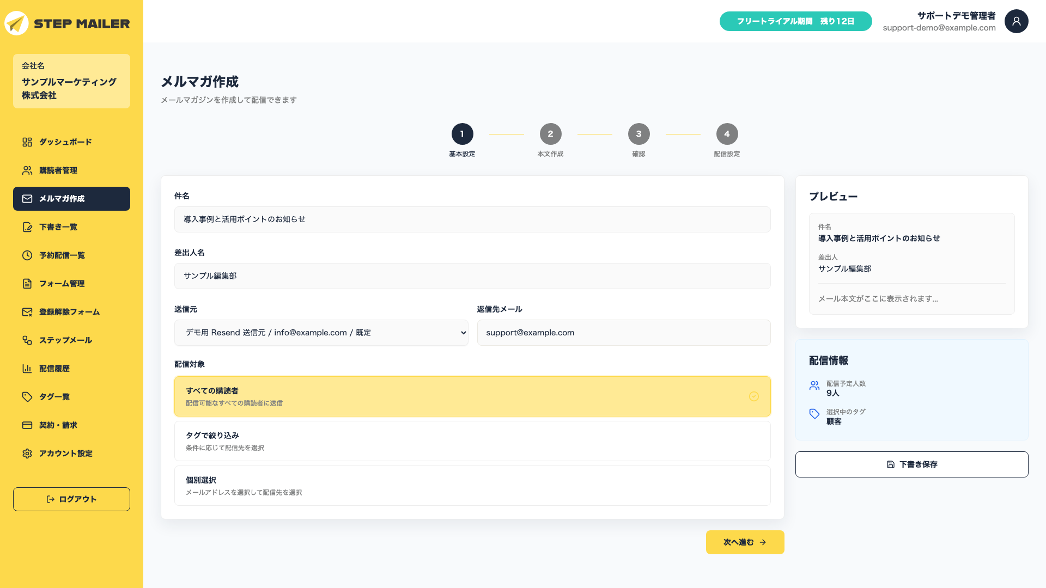The image size is (1046, 588).
Task: Click the 差出人名 input field
Action: coord(472,276)
